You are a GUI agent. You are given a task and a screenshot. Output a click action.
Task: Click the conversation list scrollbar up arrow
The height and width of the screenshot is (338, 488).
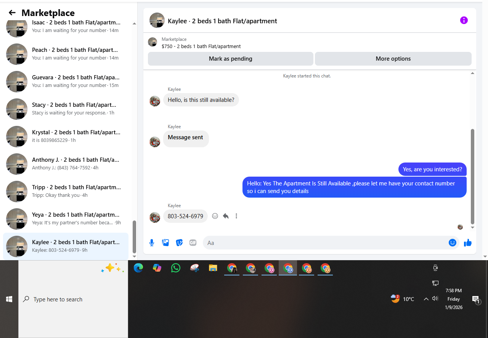[134, 24]
